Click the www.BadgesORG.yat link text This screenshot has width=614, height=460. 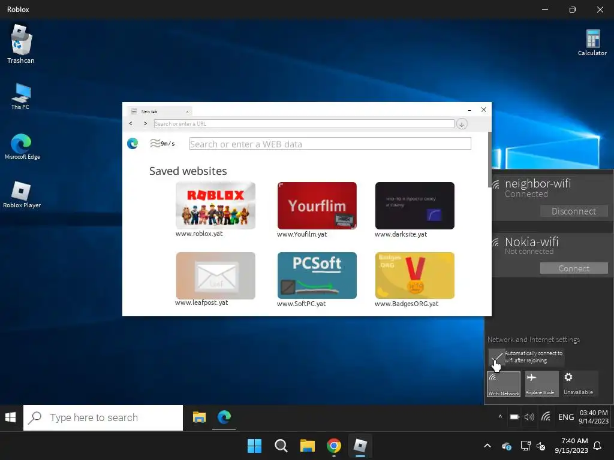(407, 304)
